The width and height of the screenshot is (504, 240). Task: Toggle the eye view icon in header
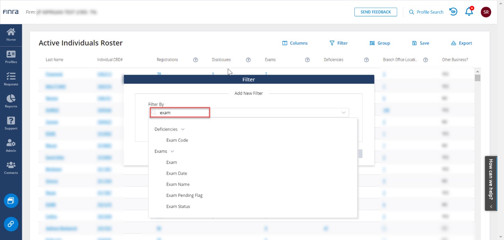[453, 12]
